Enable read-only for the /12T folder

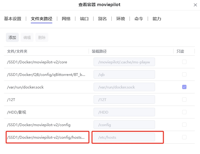coord(184,100)
